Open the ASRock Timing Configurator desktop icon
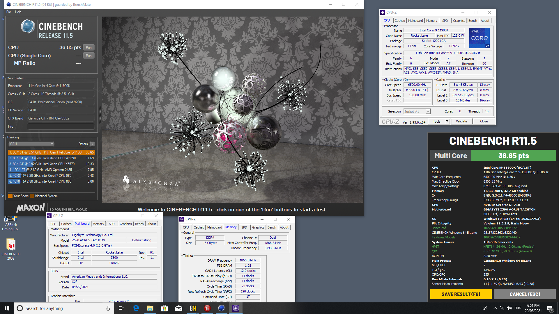 11,223
